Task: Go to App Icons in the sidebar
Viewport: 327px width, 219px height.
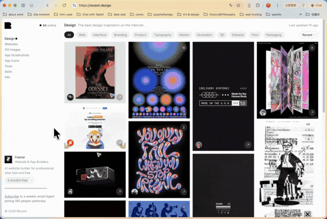Action: [x=12, y=61]
